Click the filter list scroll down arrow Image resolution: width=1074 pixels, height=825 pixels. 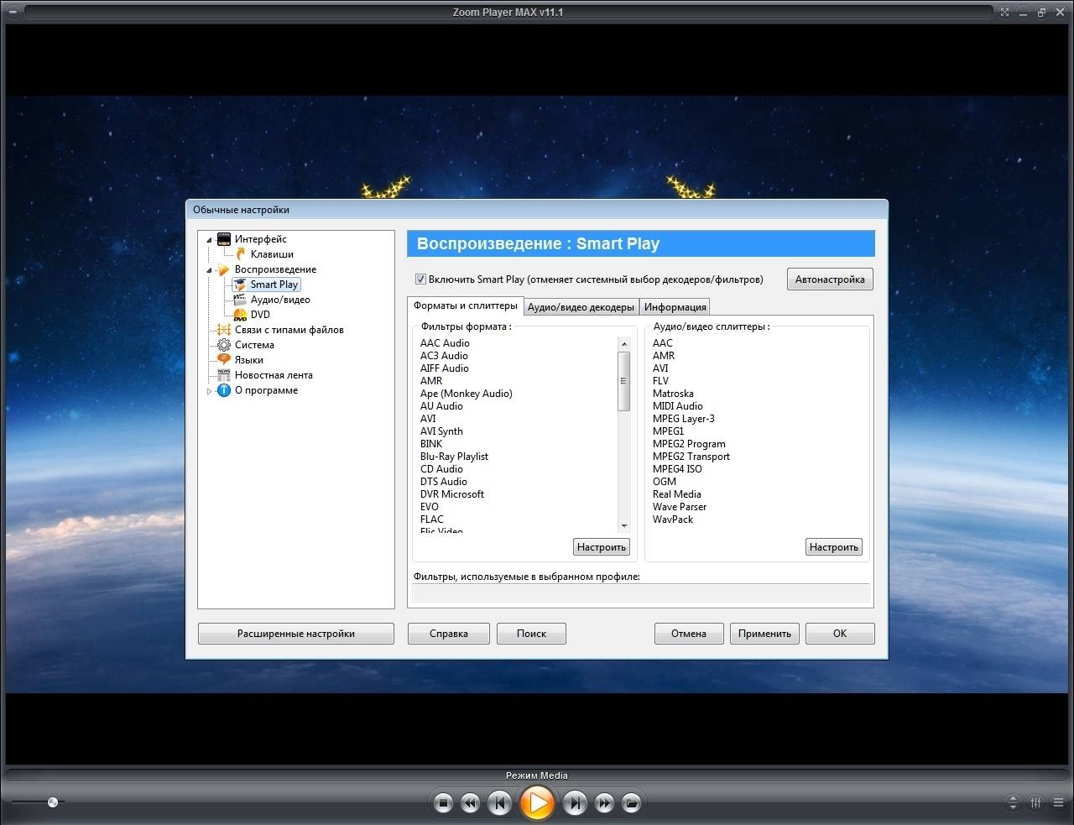[623, 526]
